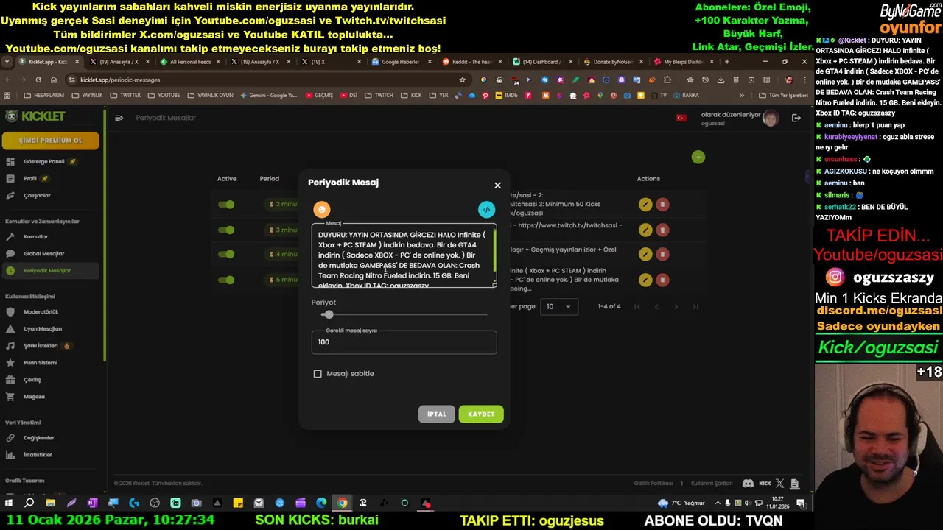
Task: Adjust the Periyot slider handle
Action: pyautogui.click(x=328, y=314)
